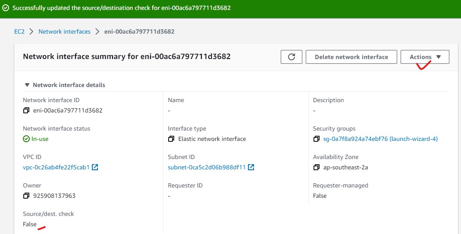
Task: Collapse the Network interface details section
Action: point(27,85)
